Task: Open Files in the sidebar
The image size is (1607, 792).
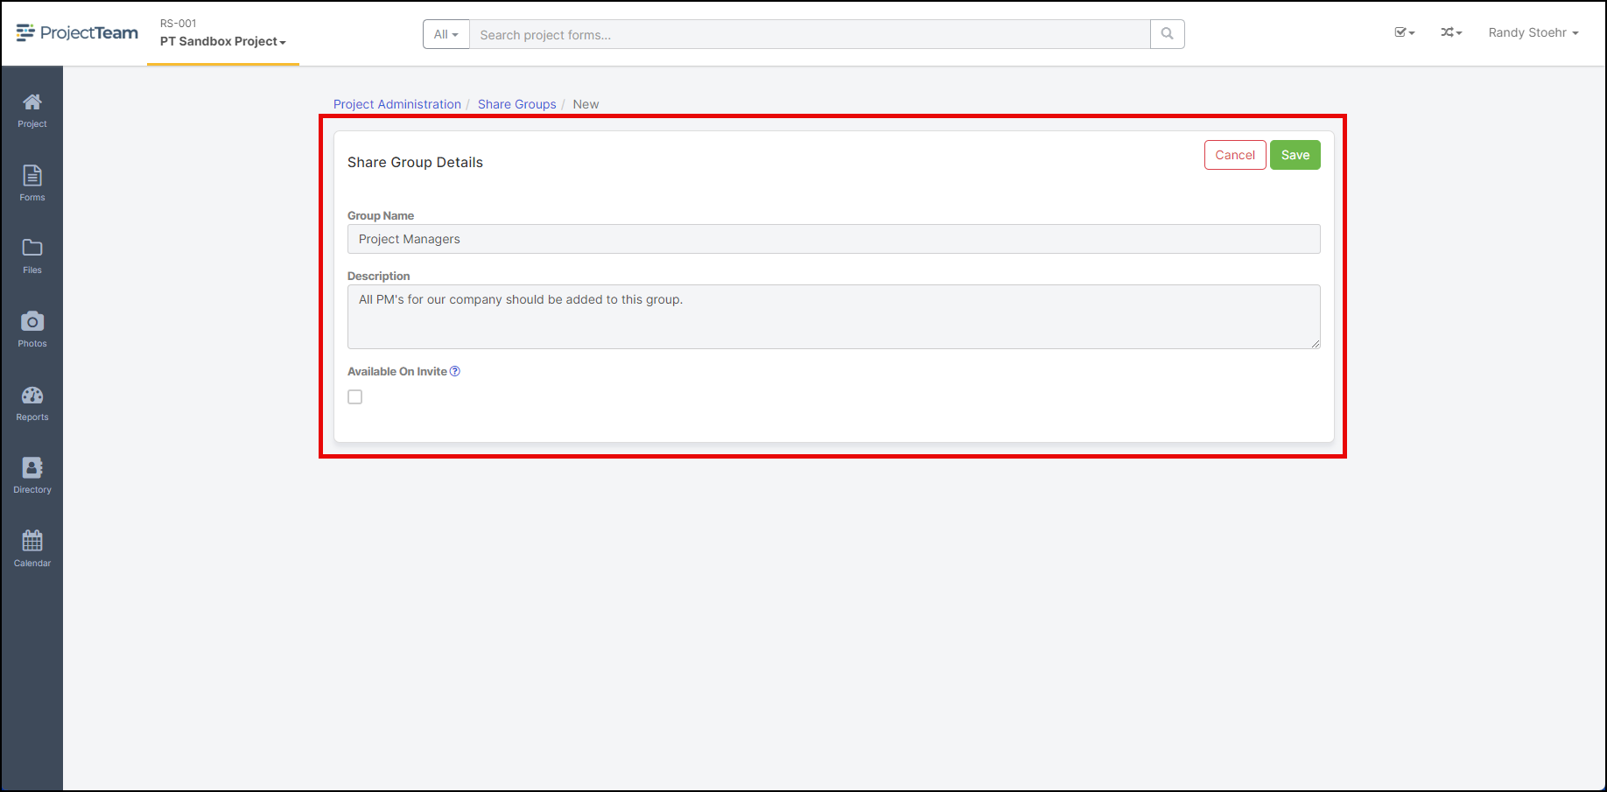Action: [x=32, y=256]
